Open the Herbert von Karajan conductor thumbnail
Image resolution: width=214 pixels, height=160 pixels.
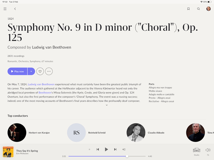(17, 133)
